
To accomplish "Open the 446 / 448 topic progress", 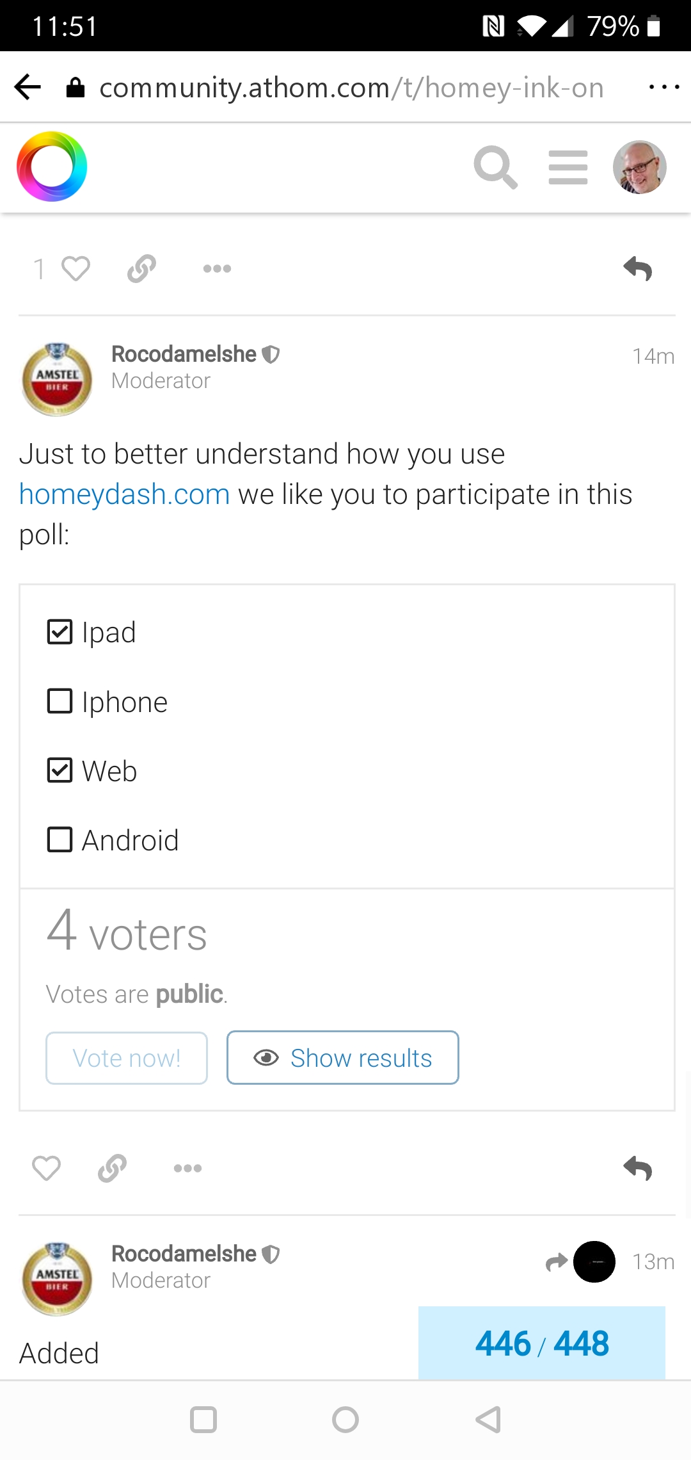I will tap(541, 1343).
